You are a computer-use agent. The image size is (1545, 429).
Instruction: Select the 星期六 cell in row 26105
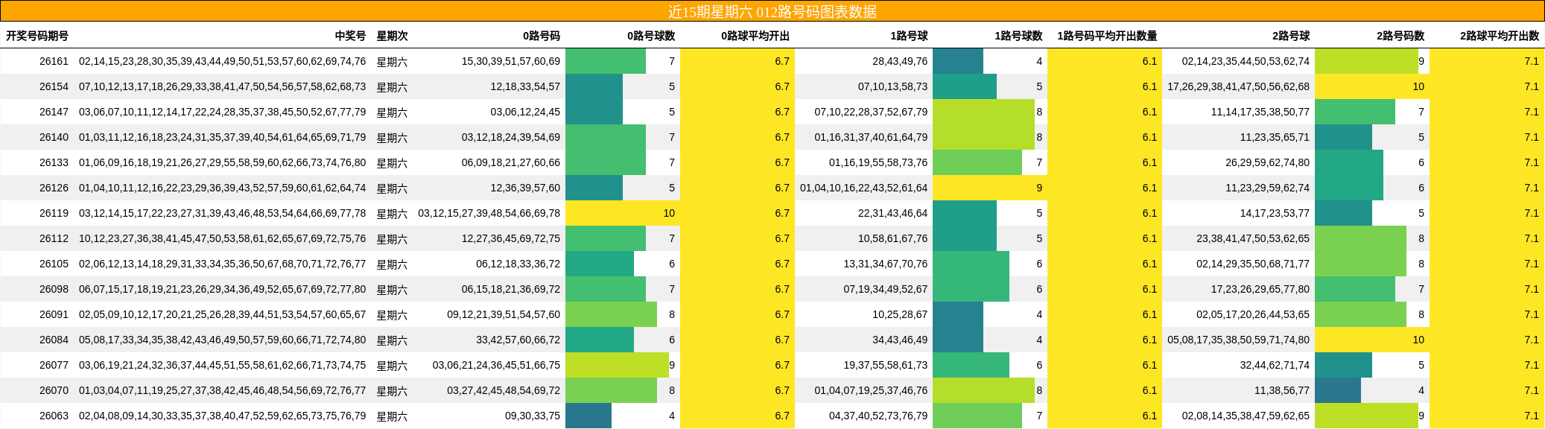point(392,264)
